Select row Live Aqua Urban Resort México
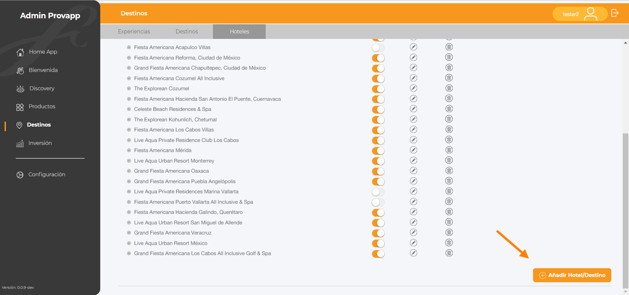629x295 pixels. click(x=171, y=243)
